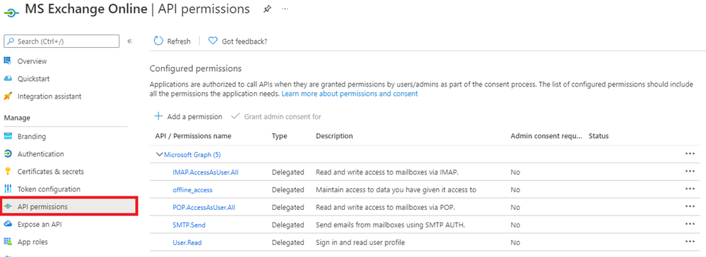Open the more options for IMAP.AccessAsUser.All row
The height and width of the screenshot is (257, 706).
tap(690, 171)
